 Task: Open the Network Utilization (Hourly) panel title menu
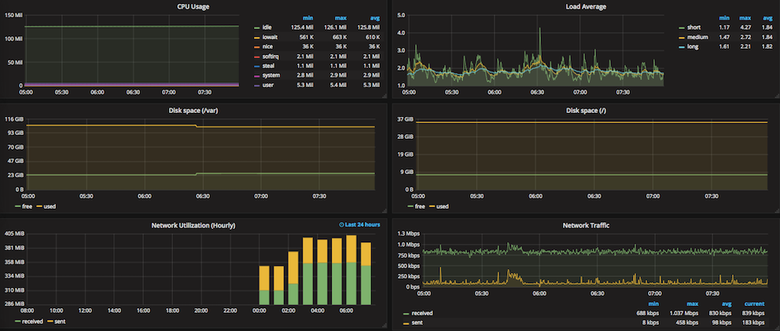coord(193,225)
